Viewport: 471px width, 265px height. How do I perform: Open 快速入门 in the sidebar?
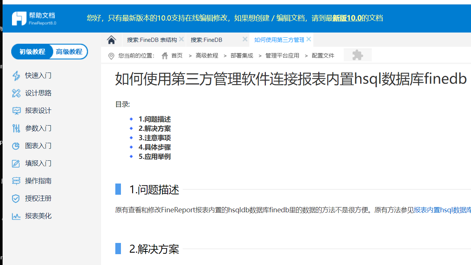[38, 76]
